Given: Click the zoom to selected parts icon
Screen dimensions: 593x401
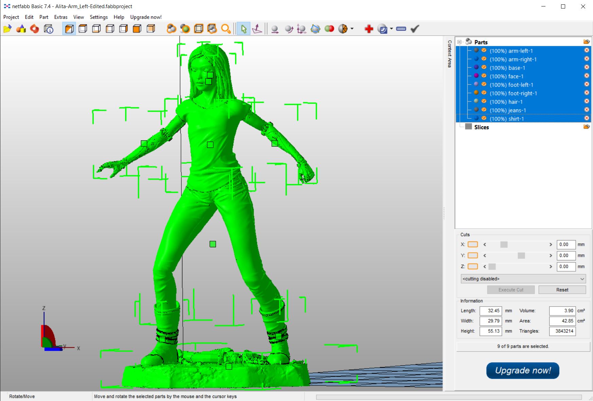Looking at the screenshot, I should pyautogui.click(x=185, y=29).
